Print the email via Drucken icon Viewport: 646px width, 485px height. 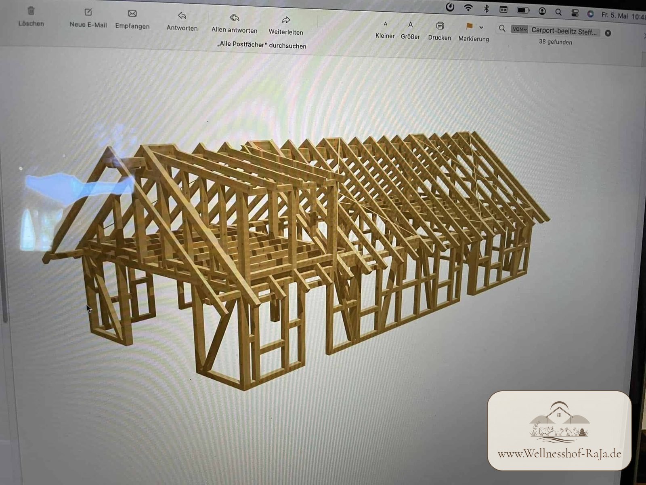440,26
